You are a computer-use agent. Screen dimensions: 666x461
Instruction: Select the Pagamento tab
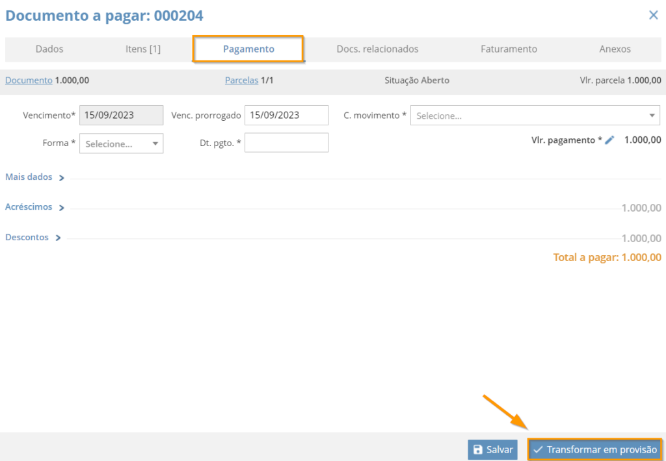tap(248, 49)
